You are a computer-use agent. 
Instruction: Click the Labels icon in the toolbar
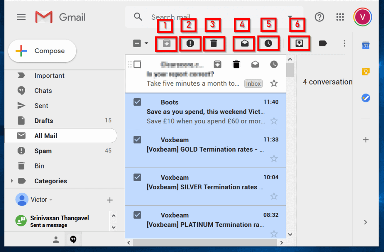coord(323,43)
